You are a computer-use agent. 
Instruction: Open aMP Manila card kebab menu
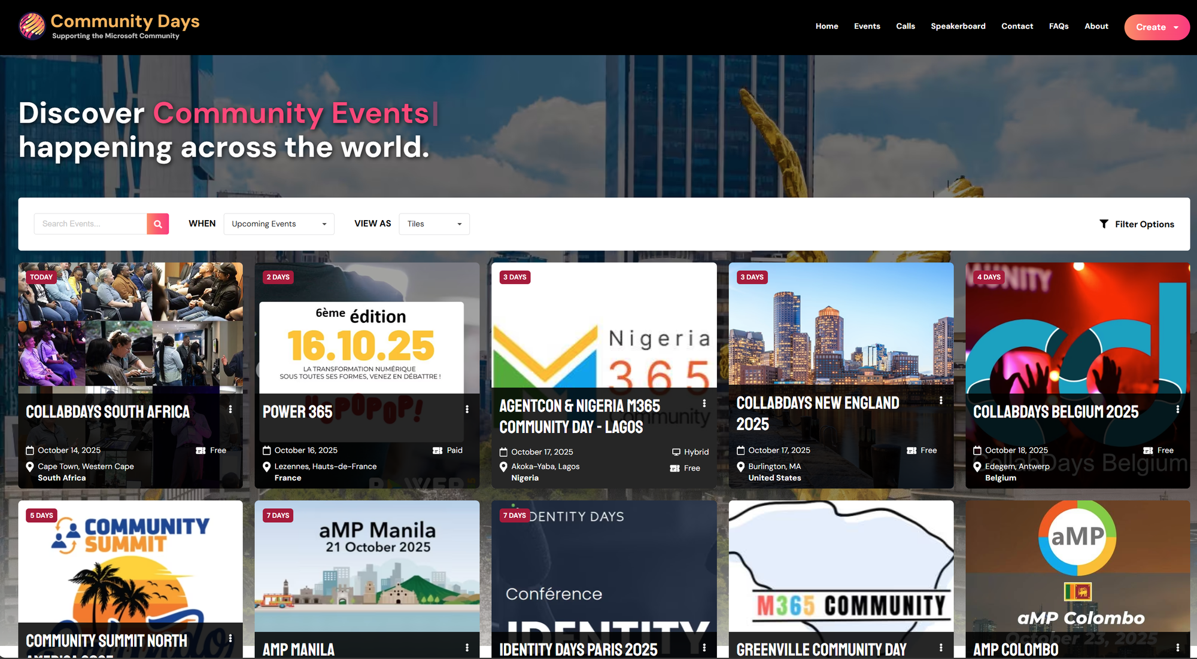click(x=467, y=648)
